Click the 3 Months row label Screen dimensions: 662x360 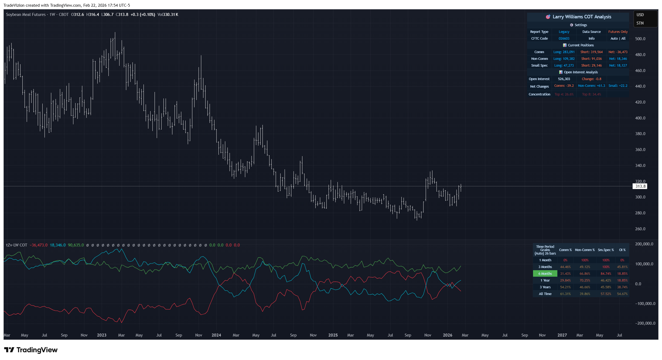[x=545, y=267]
